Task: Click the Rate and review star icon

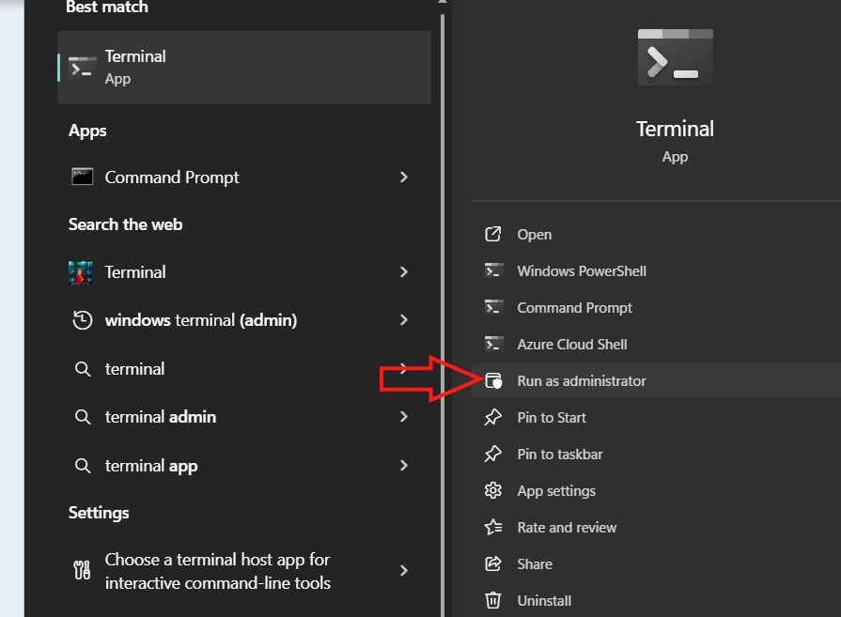Action: (492, 527)
